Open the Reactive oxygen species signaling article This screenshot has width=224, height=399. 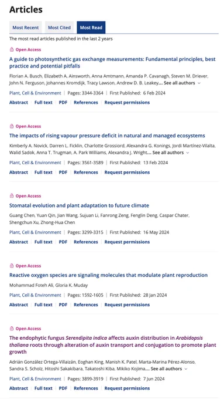(109, 275)
